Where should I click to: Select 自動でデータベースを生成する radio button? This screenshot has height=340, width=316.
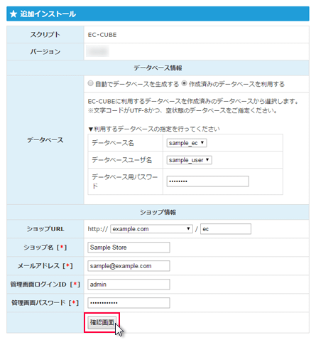click(90, 83)
